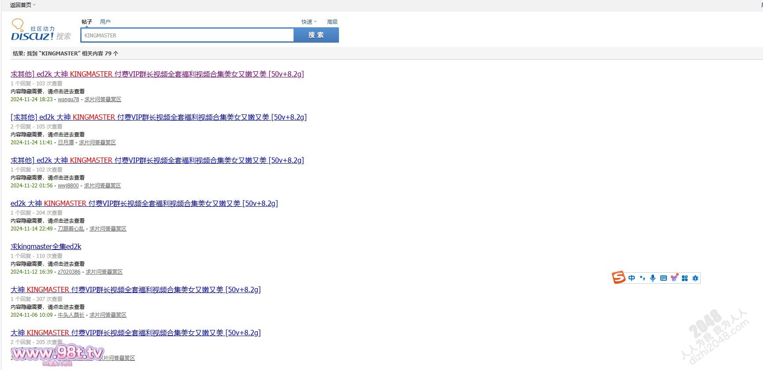Open the 求kingmaster全集ed2k result
The image size is (763, 370).
point(46,247)
